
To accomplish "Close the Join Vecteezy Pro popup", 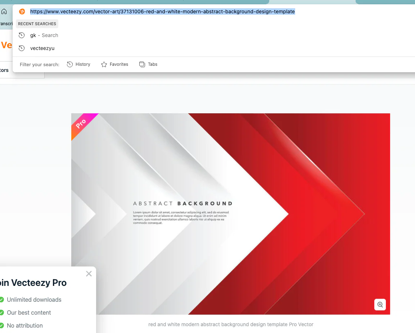I will [x=89, y=274].
